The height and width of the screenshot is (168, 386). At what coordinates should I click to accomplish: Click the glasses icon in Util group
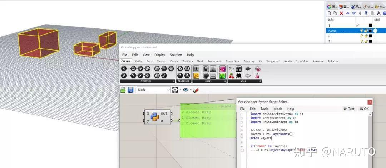(x=231, y=68)
